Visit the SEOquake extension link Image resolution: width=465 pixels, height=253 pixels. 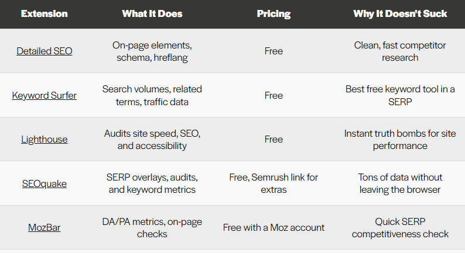(x=45, y=183)
